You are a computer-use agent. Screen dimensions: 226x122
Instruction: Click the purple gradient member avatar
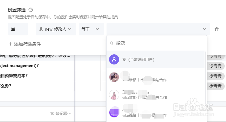pyautogui.click(x=114, y=112)
